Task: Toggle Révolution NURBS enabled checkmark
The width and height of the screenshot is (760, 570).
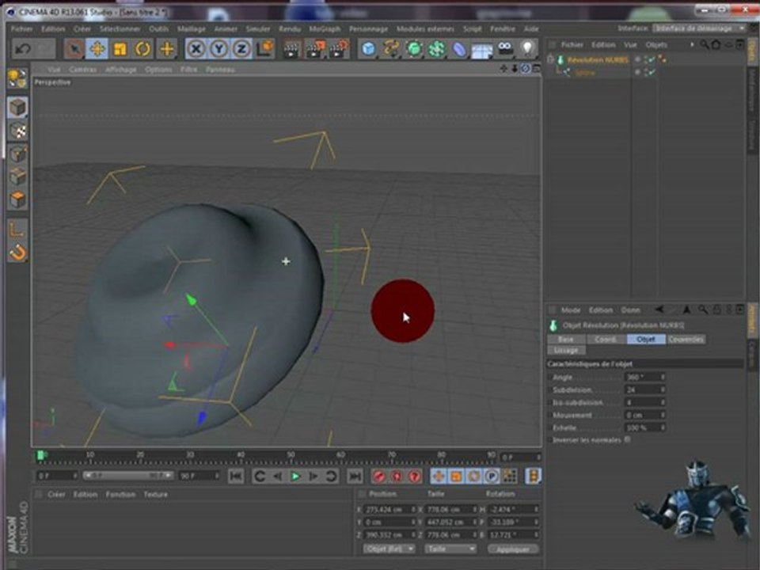Action: (651, 59)
